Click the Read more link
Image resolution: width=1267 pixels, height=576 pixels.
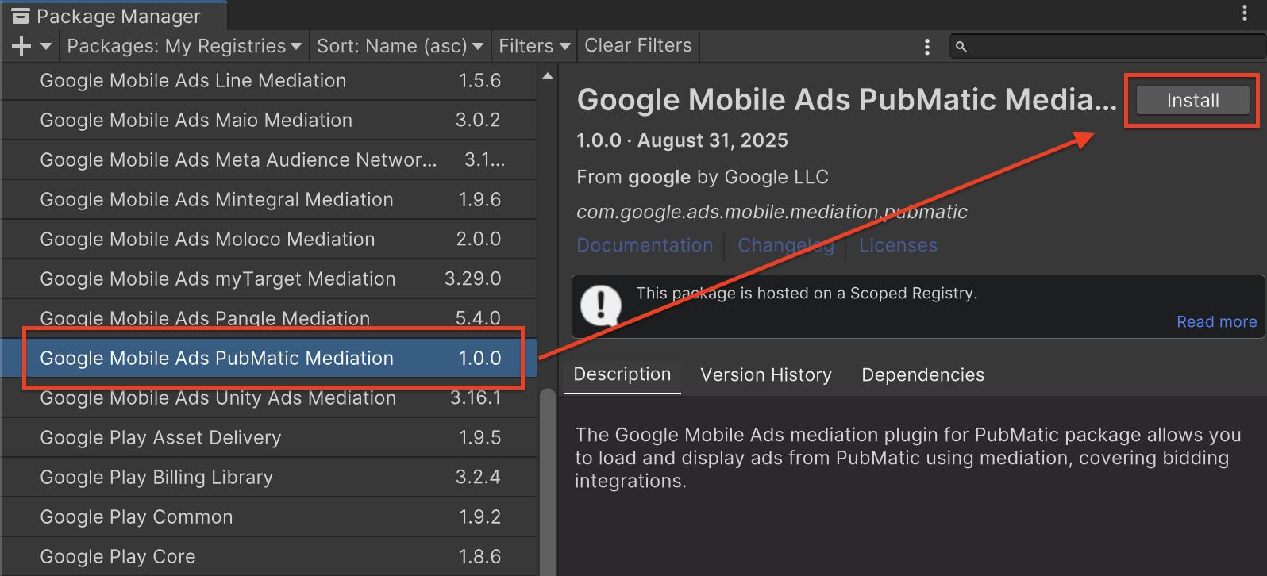click(x=1216, y=321)
